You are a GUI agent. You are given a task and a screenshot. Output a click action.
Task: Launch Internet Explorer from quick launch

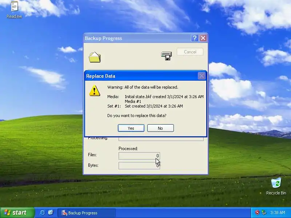[42, 213]
